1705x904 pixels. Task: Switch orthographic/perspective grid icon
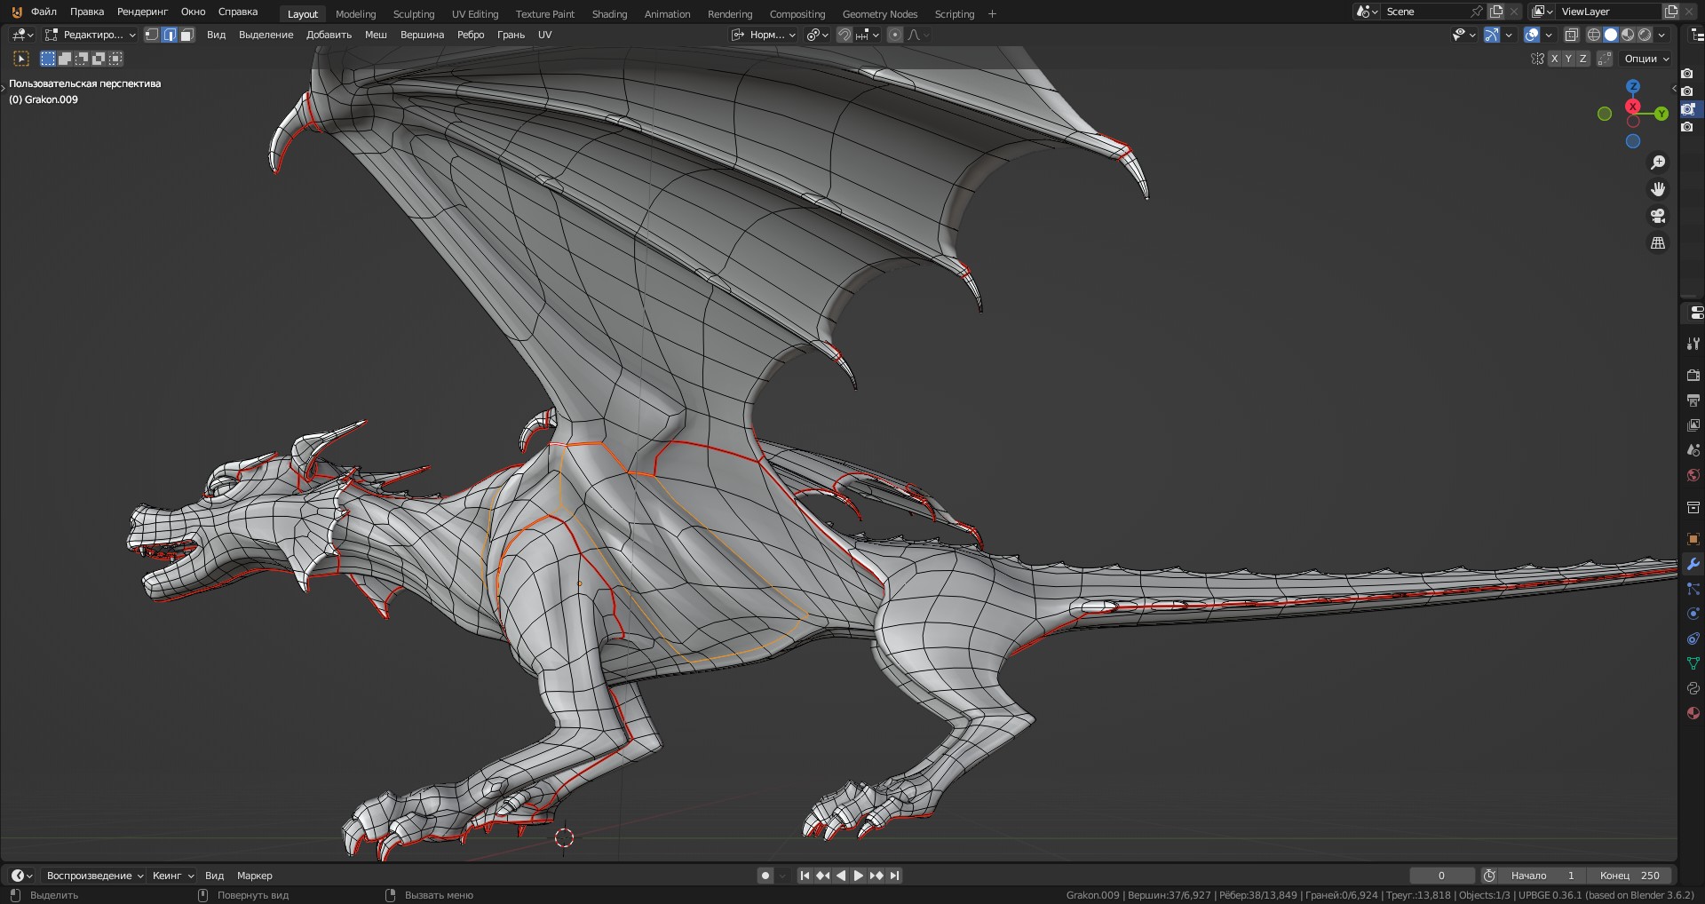pyautogui.click(x=1657, y=242)
